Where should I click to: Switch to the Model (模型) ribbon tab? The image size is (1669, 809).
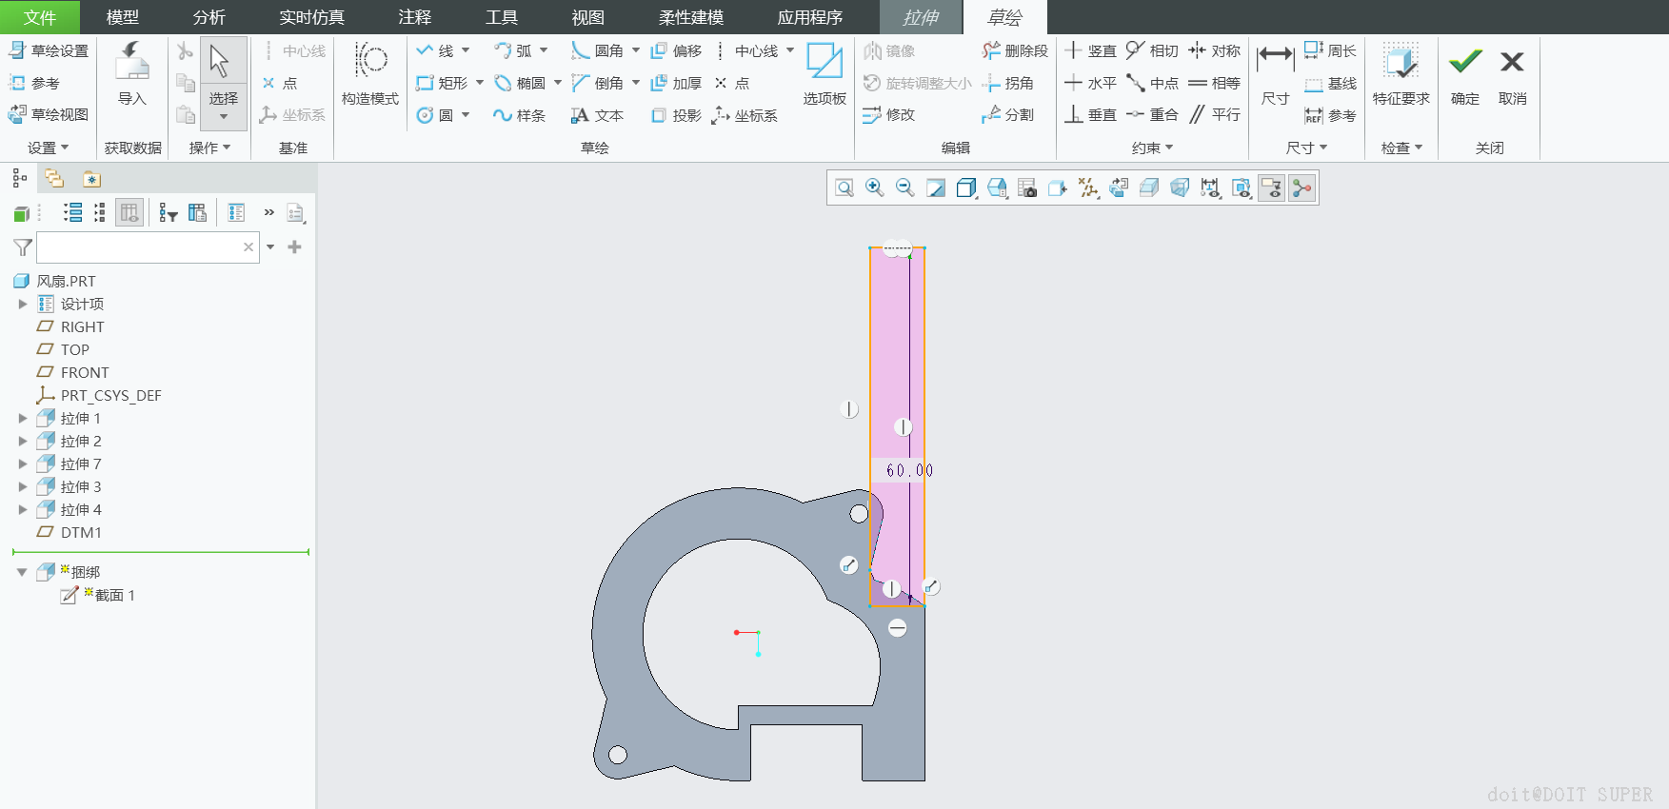(122, 17)
